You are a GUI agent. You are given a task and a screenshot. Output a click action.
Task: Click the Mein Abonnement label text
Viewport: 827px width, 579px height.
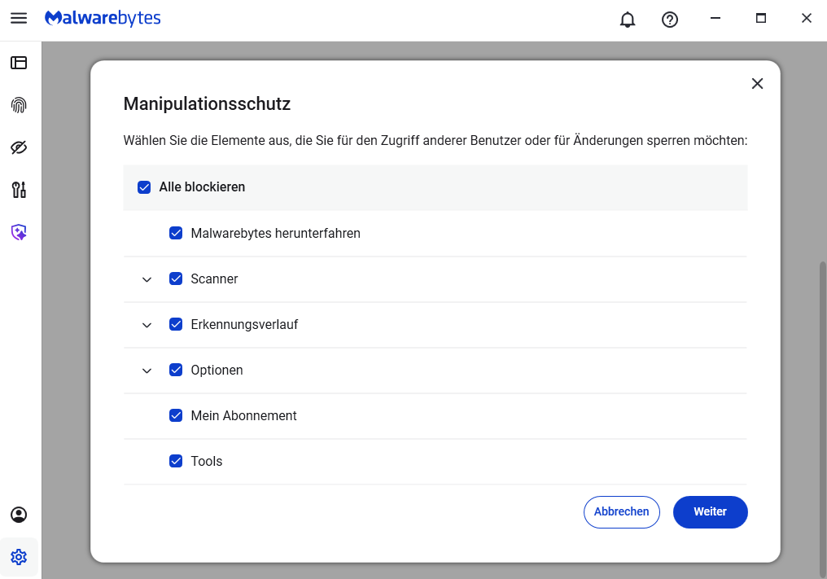243,415
